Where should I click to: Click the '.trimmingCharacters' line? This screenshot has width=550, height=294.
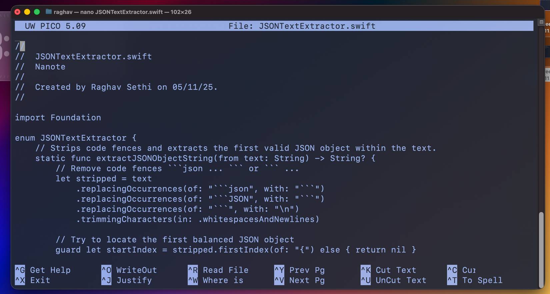198,219
